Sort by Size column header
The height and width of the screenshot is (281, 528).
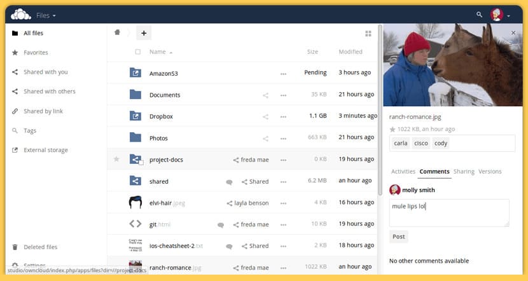312,52
